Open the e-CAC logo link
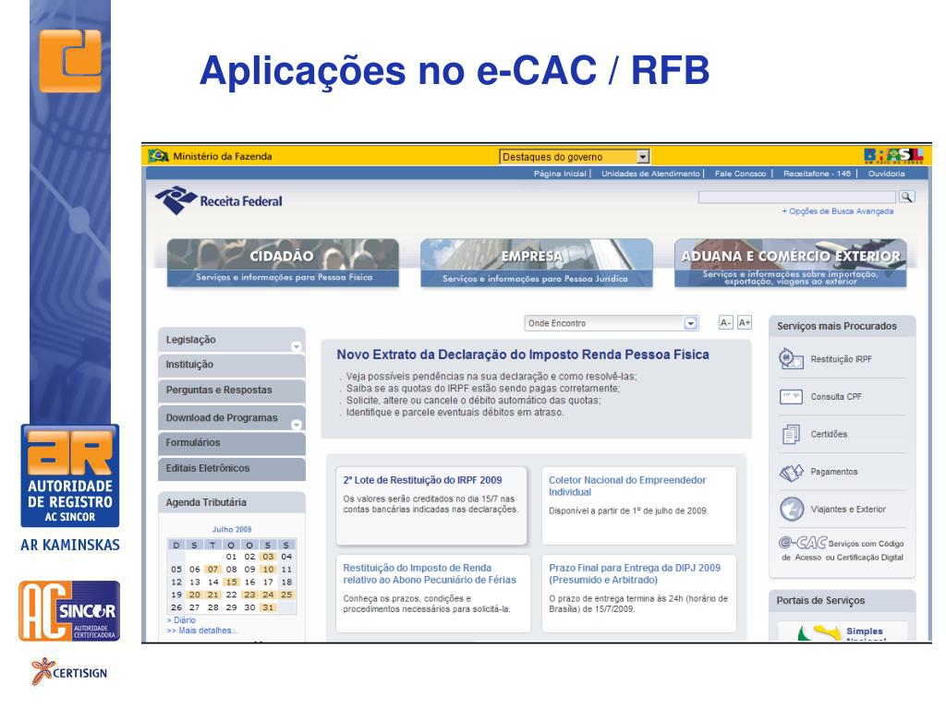The height and width of the screenshot is (709, 946). 803,543
